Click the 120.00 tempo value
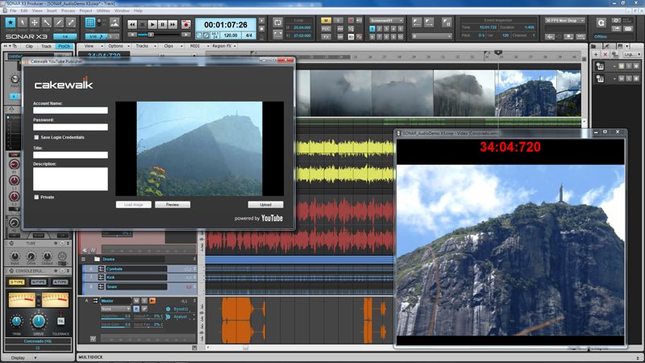This screenshot has height=363, width=645. pyautogui.click(x=231, y=35)
